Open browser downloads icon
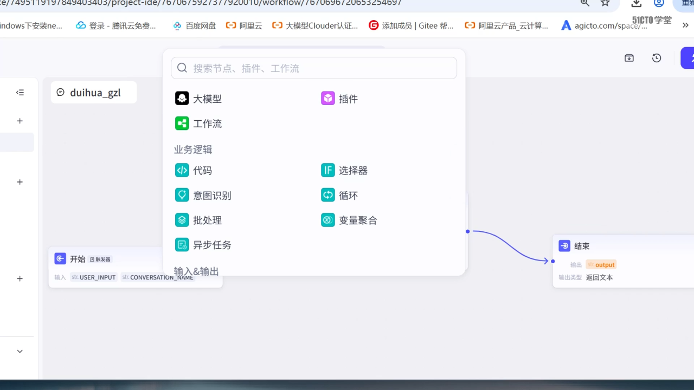This screenshot has width=694, height=390. [x=637, y=3]
